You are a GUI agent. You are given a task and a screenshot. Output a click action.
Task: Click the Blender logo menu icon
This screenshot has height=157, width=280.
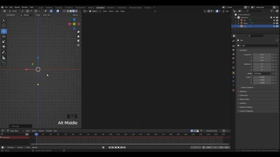(2, 7)
